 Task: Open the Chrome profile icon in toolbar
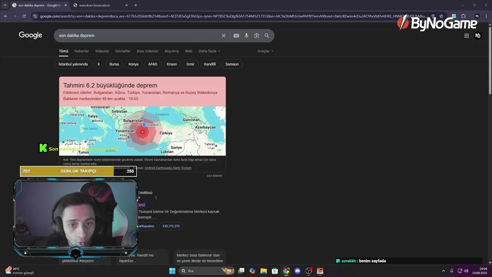pos(477,16)
